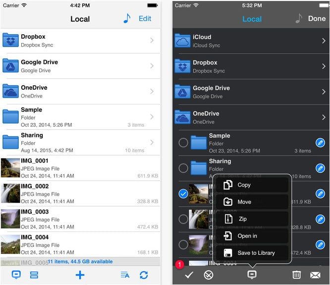Tap the blue music note icon
Screen dimensions: 330x285
(127, 18)
